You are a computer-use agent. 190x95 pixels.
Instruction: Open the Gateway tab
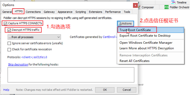click(49, 12)
